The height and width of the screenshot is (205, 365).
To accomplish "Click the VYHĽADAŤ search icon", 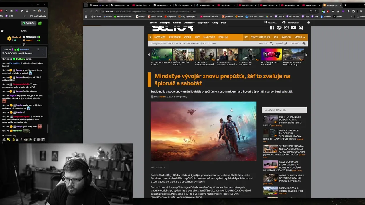I will 271,44.
